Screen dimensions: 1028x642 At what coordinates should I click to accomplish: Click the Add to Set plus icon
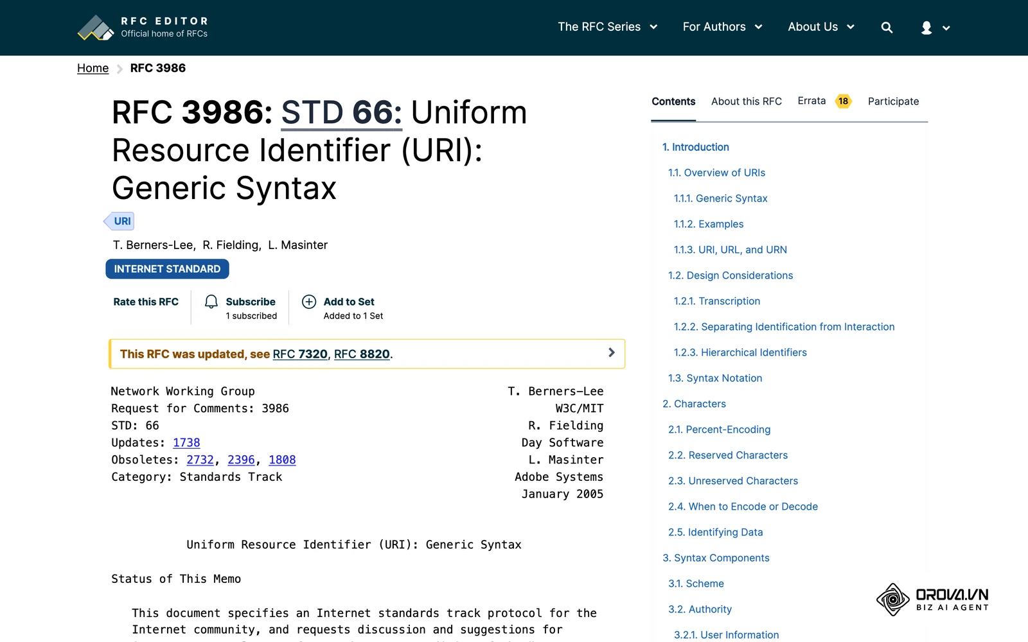pyautogui.click(x=309, y=302)
